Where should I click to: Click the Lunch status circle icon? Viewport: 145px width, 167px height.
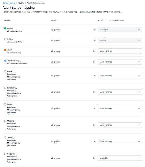click(x=5, y=104)
